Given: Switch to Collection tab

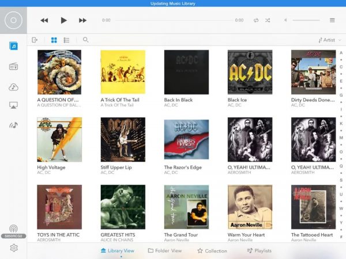Looking at the screenshot, I should point(212,250).
